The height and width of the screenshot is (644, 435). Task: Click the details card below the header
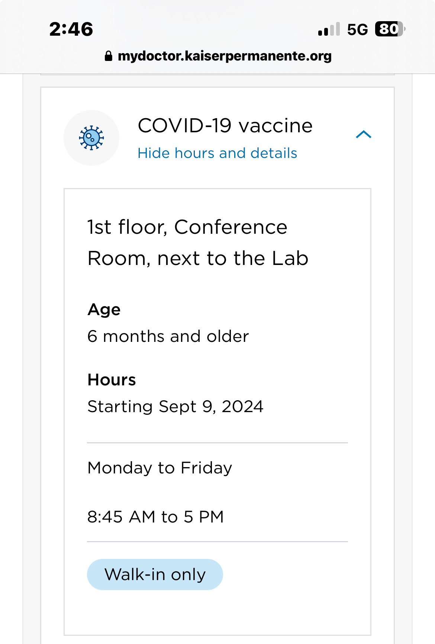(217, 412)
